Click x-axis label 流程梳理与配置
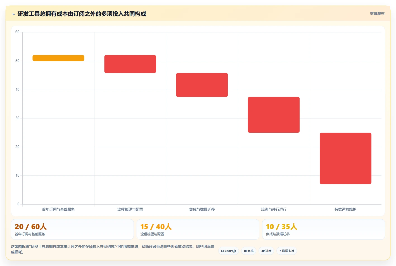 coord(130,209)
